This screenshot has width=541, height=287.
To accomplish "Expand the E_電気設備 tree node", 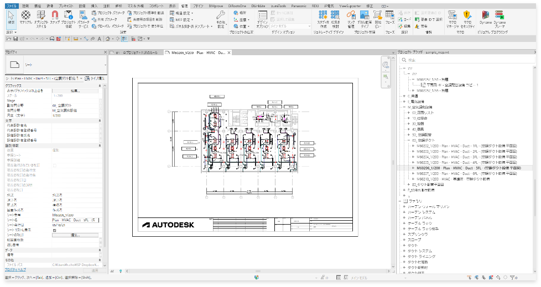I will (404, 102).
